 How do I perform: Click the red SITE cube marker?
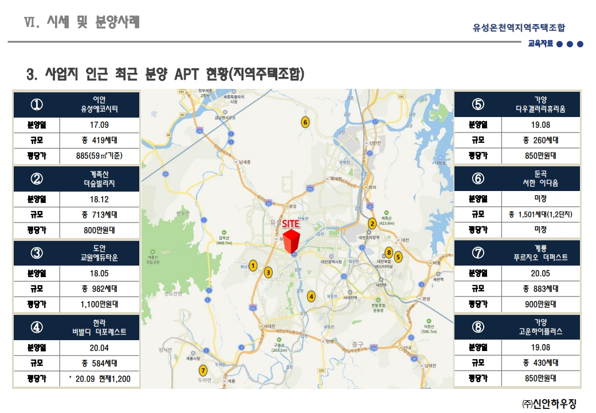[291, 240]
